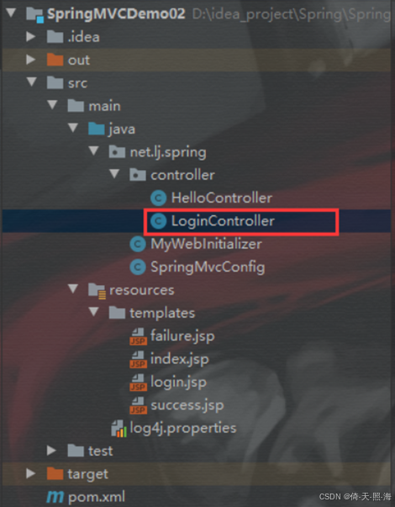
Task: Expand the test folder arrow
Action: [51, 451]
